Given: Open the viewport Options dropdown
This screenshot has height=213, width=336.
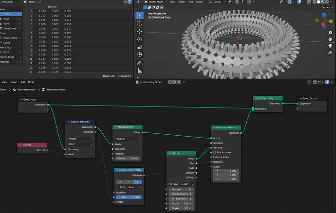Looking at the screenshot, I should tap(327, 7).
